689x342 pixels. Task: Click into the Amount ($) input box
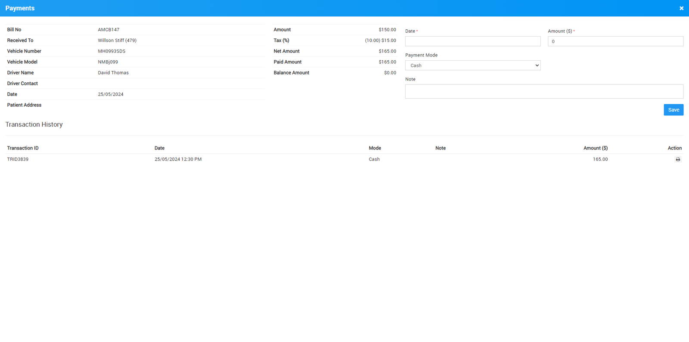coord(615,41)
